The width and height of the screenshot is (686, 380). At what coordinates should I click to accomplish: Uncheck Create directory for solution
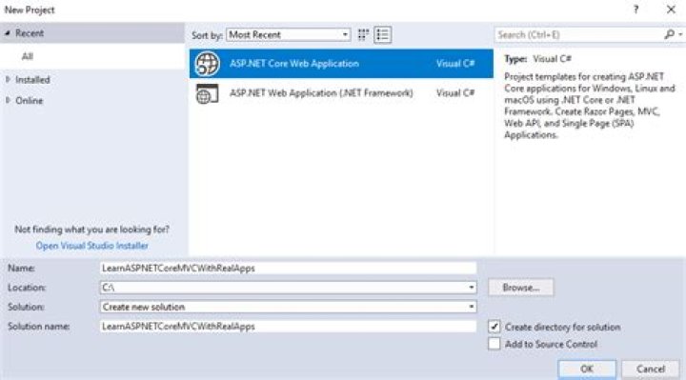click(494, 327)
